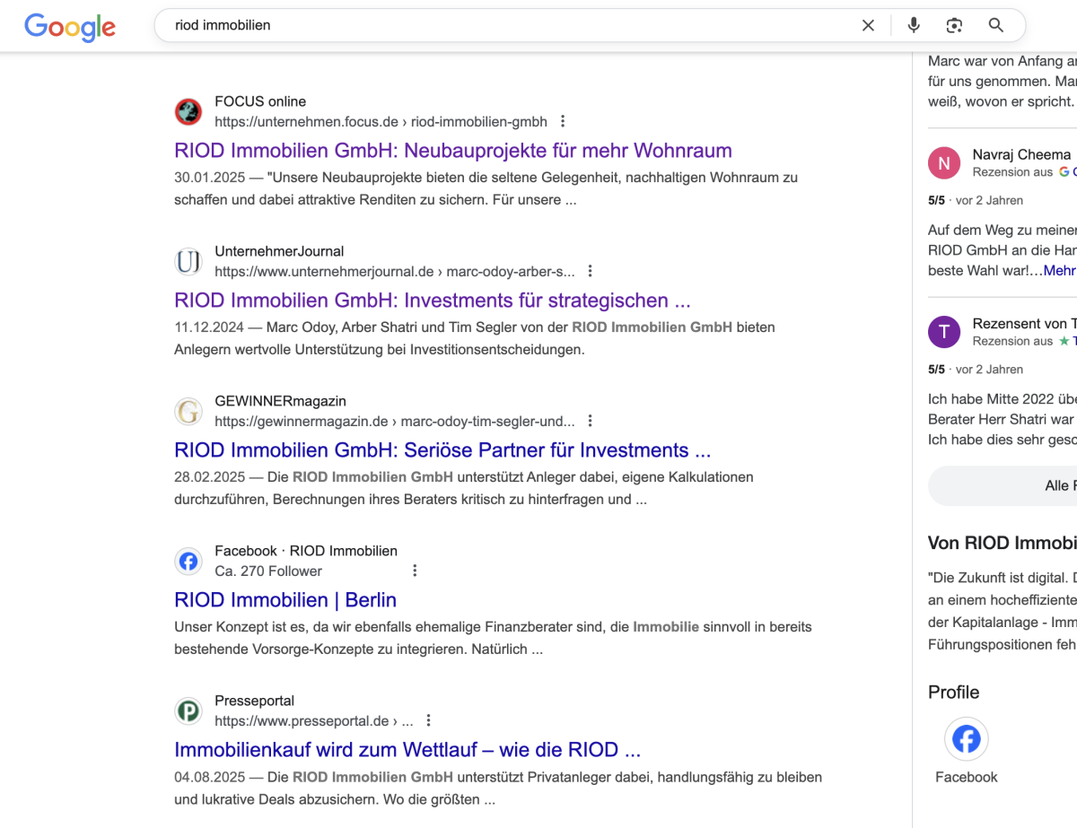Screen dimensions: 1077x828
Task: Click the Facebook result favicon
Action: point(188,561)
